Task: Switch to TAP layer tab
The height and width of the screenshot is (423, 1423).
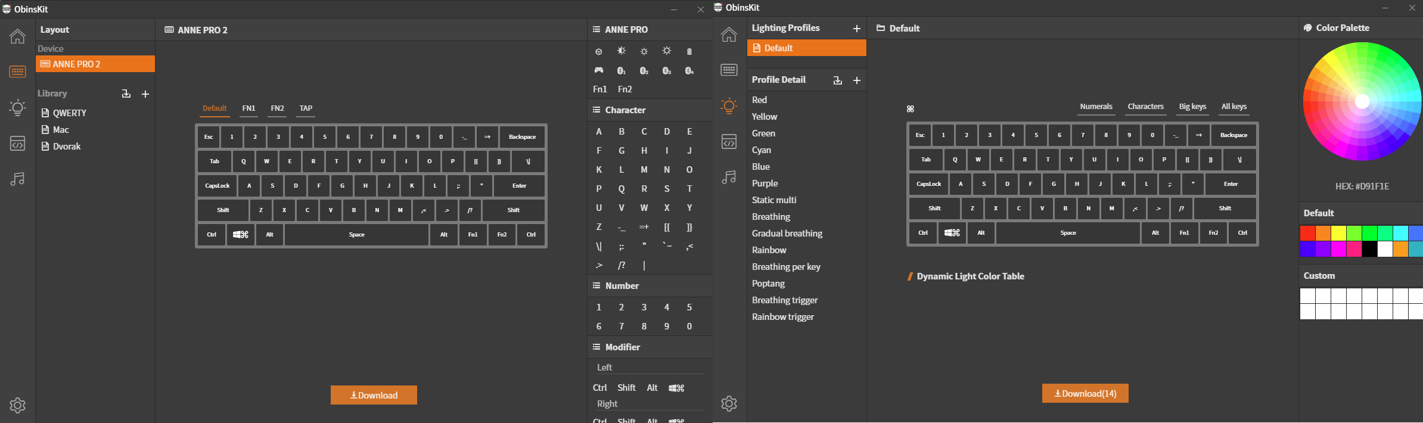Action: (x=306, y=108)
